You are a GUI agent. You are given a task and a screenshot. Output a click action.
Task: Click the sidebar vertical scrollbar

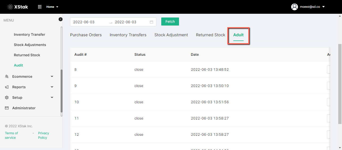[62, 92]
